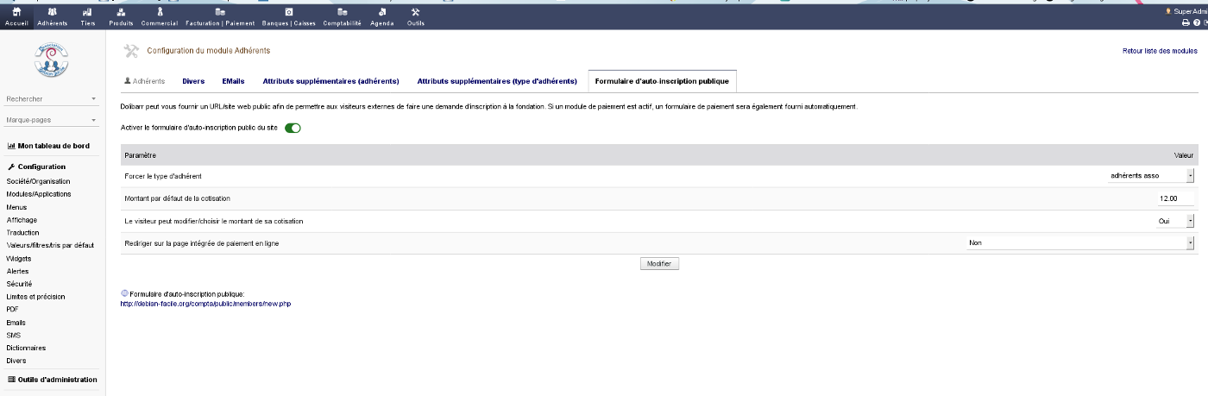The image size is (1208, 396).
Task: Open the visitor can modify amount Oui dropdown
Action: click(1174, 221)
